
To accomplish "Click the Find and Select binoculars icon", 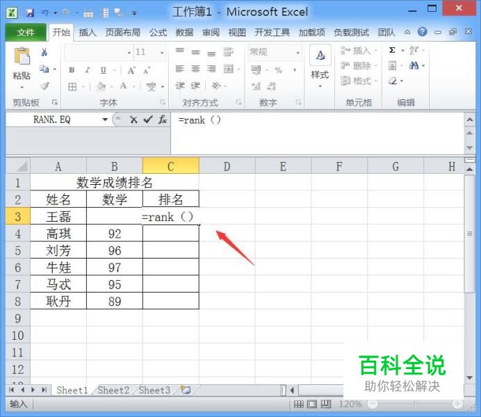I will pyautogui.click(x=414, y=65).
